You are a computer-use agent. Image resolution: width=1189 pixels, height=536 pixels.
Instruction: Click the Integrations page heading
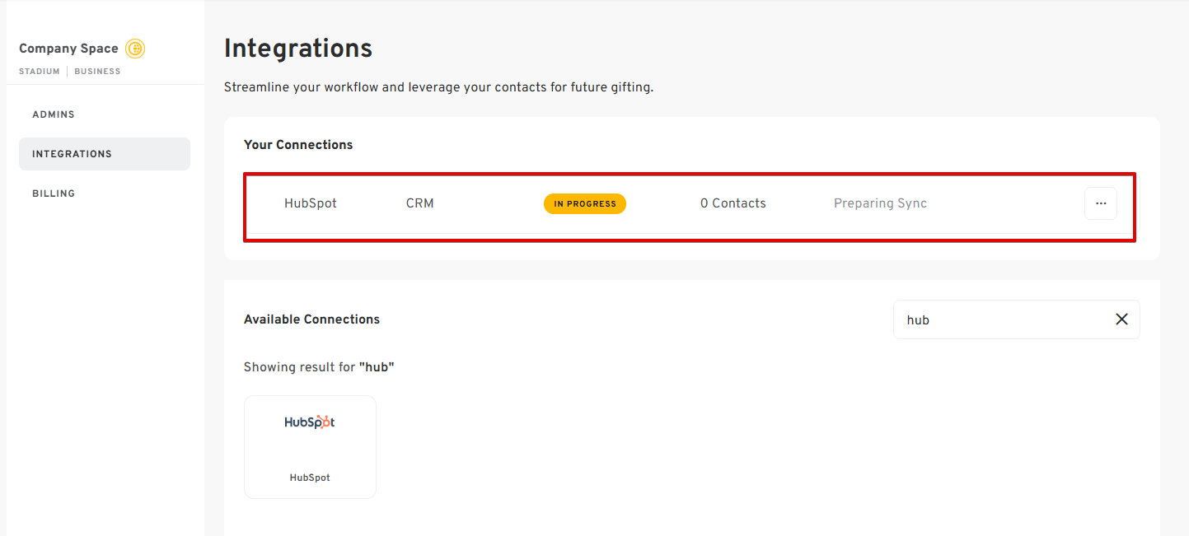[x=298, y=49]
